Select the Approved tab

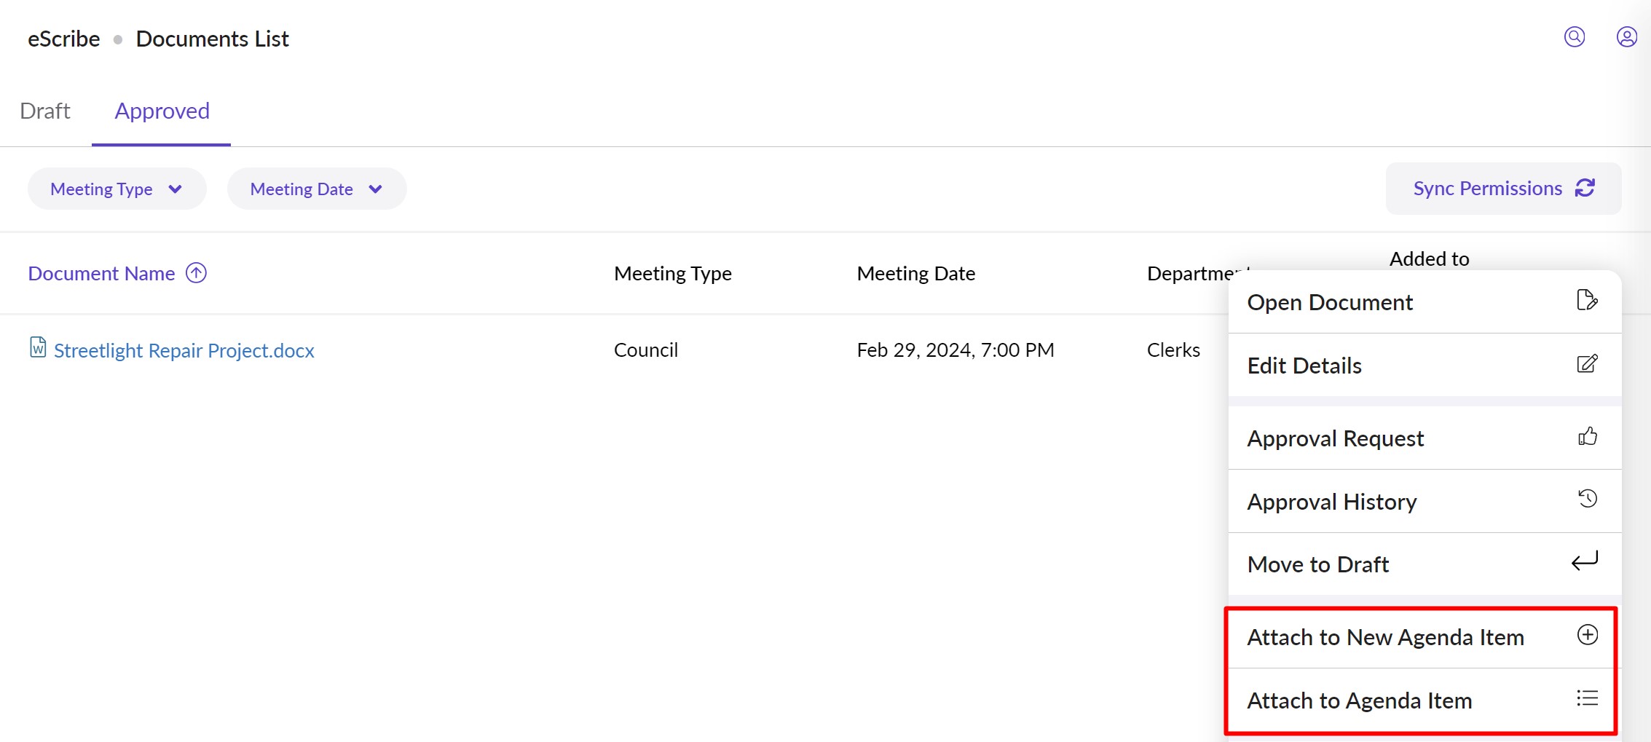point(162,111)
